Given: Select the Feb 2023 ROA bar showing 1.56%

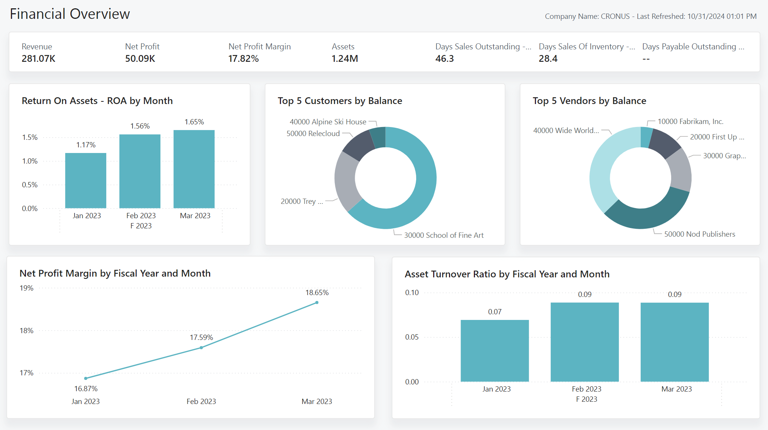Looking at the screenshot, I should point(140,170).
